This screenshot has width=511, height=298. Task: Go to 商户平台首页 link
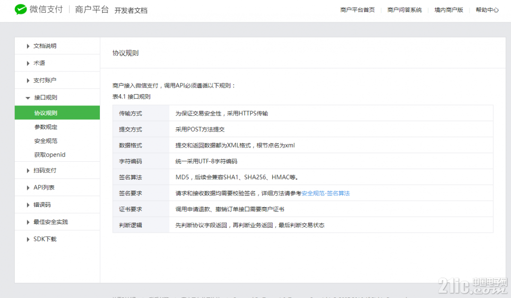click(x=358, y=10)
